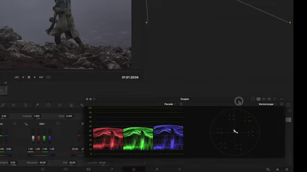Select the yellow curve point at right
307x172 pixels.
tap(290, 22)
